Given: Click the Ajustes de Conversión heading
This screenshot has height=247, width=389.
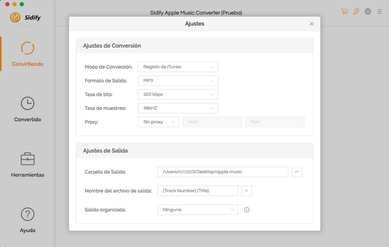Looking at the screenshot, I should pos(112,46).
